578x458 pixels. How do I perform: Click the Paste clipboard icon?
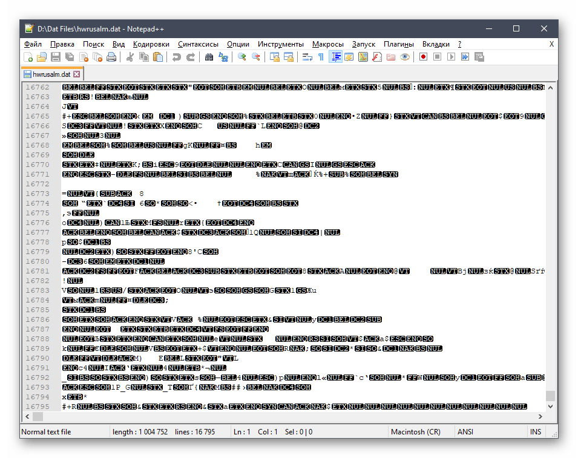[x=158, y=57]
